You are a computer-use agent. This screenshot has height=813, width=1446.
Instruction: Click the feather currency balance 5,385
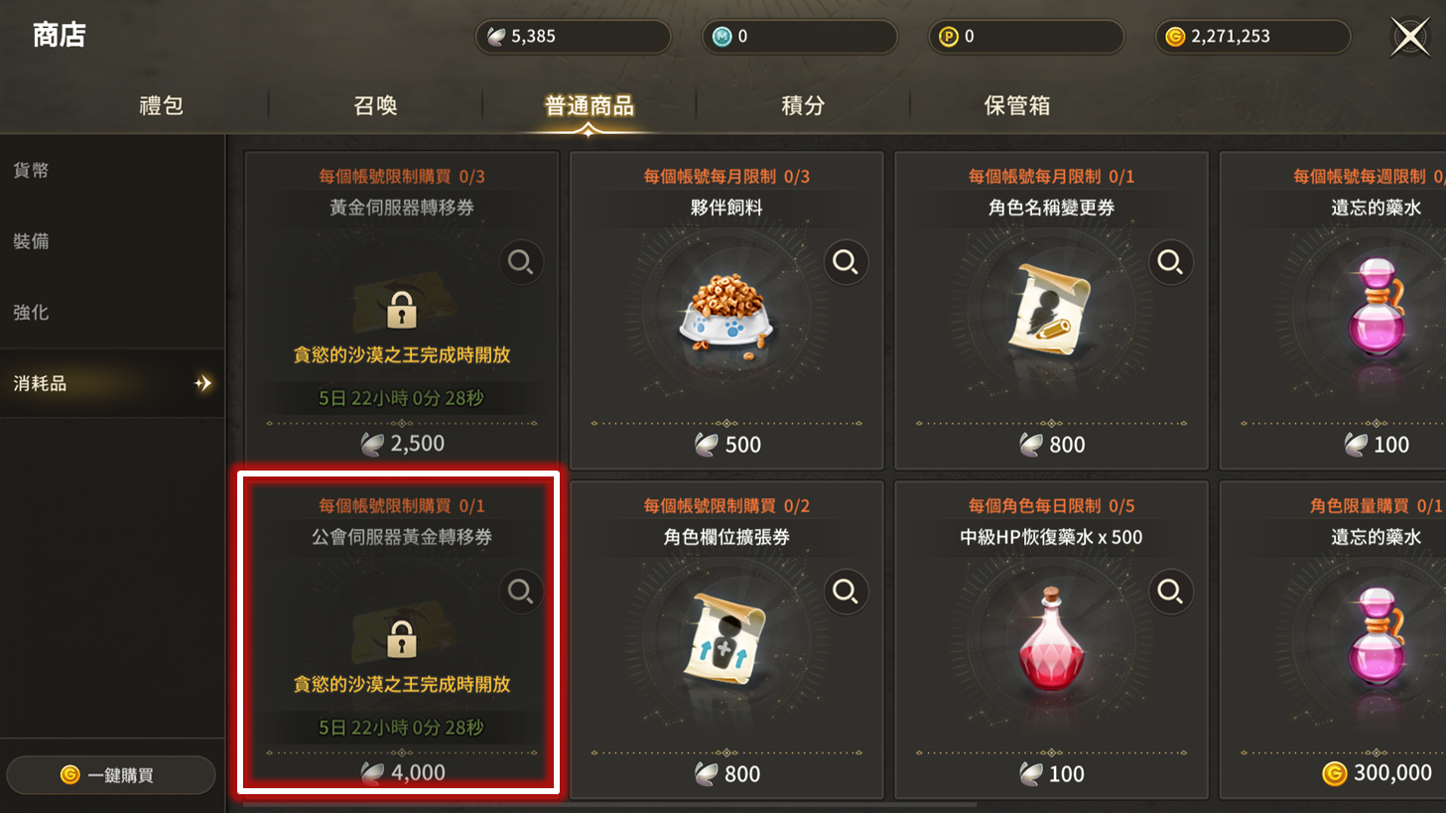(574, 37)
